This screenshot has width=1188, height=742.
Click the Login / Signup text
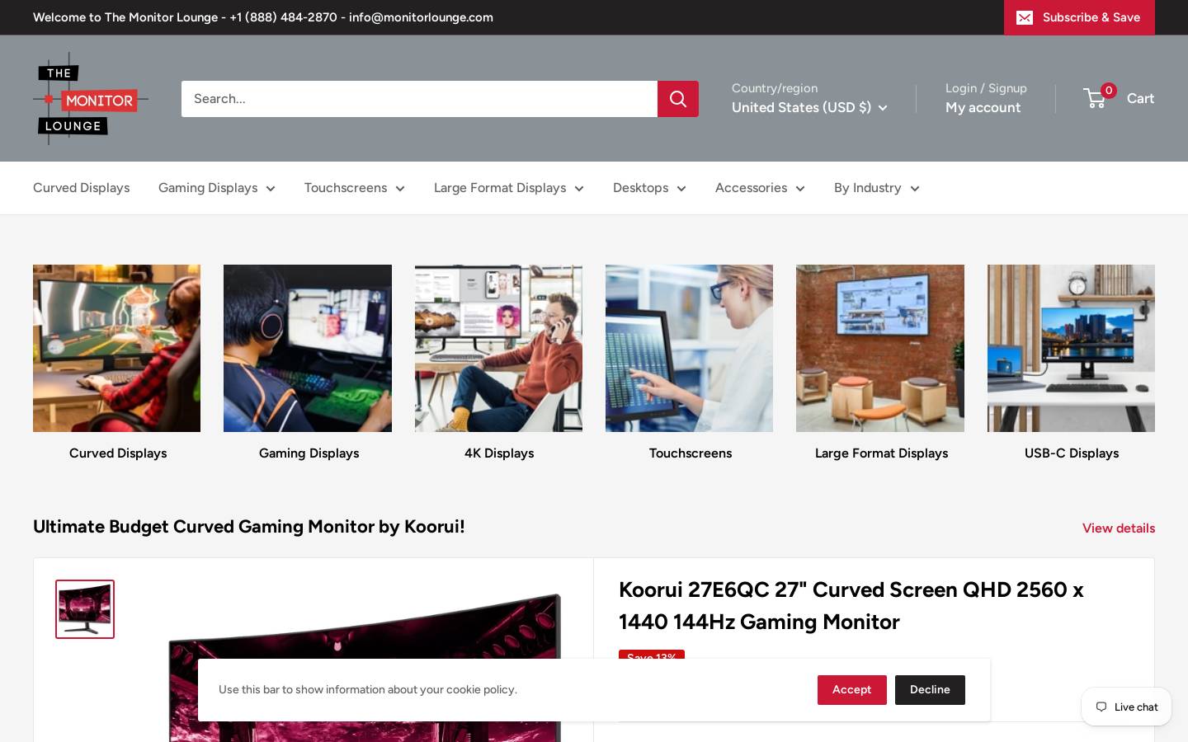pos(986,88)
